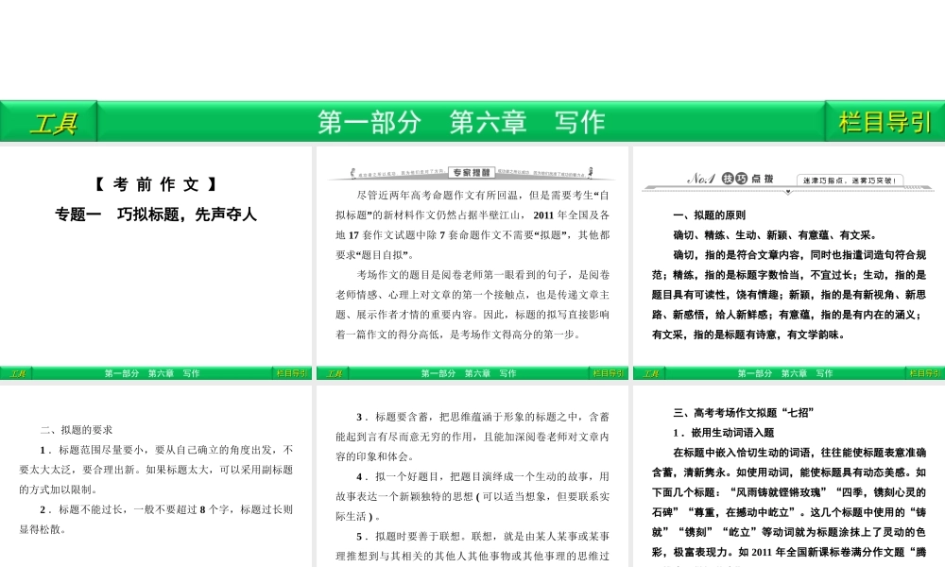Open slide thumbnail with 专家提醒 banner
The width and height of the screenshot is (945, 567).
pyautogui.click(x=472, y=263)
